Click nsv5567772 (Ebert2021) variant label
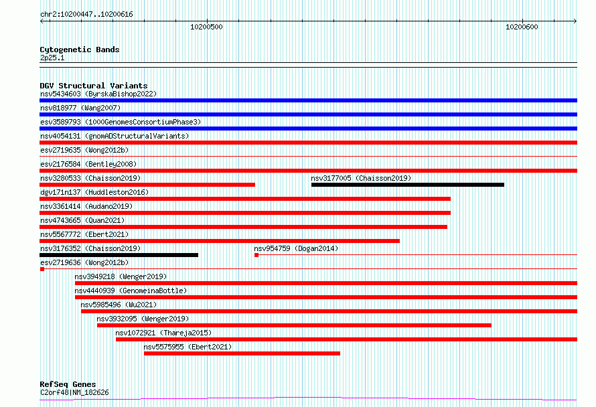Image resolution: width=596 pixels, height=407 pixels. pyautogui.click(x=84, y=234)
